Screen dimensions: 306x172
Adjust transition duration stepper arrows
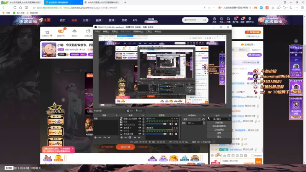pos(204,123)
